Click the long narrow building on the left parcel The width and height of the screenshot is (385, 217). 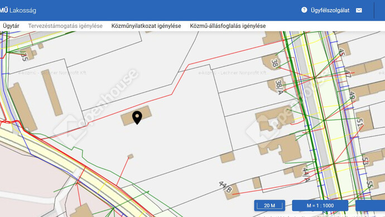(x=52, y=92)
